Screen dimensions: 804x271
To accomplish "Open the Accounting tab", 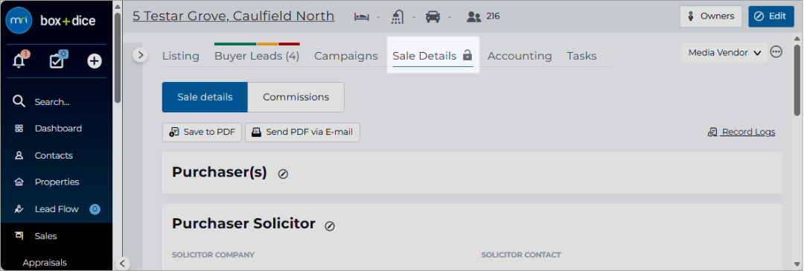I will click(520, 56).
